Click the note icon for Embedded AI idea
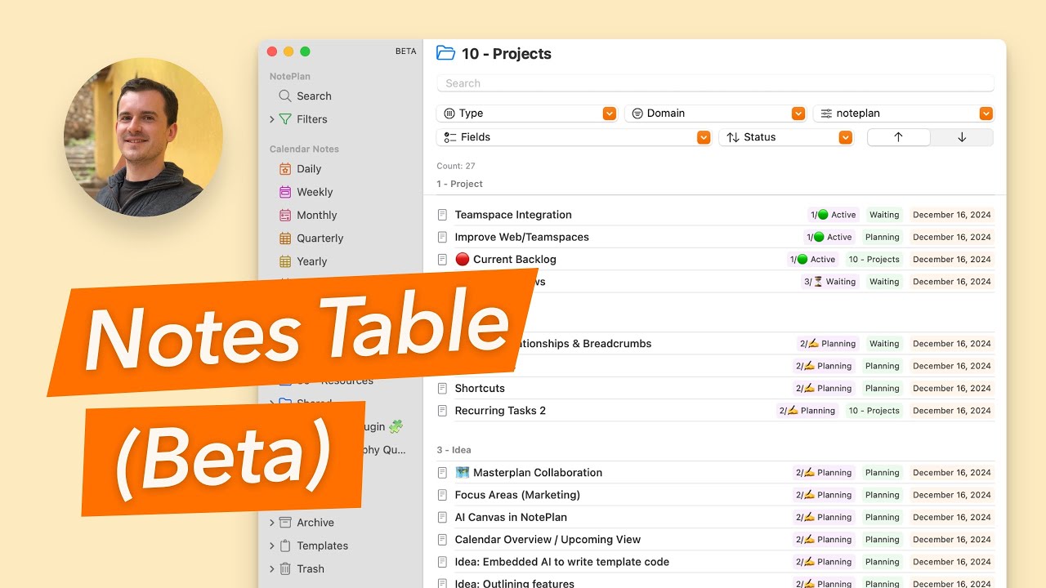 pos(442,562)
